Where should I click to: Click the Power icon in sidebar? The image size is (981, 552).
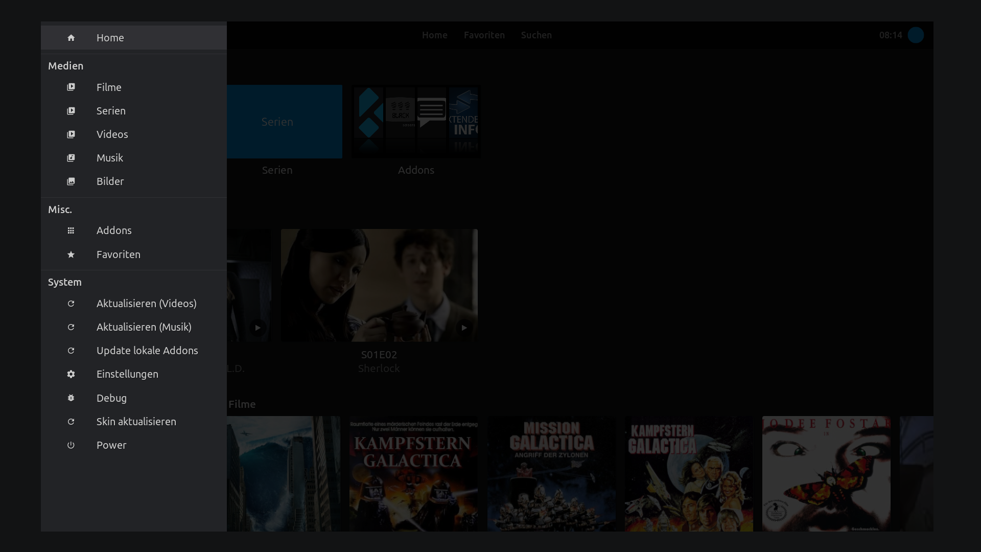tap(71, 445)
